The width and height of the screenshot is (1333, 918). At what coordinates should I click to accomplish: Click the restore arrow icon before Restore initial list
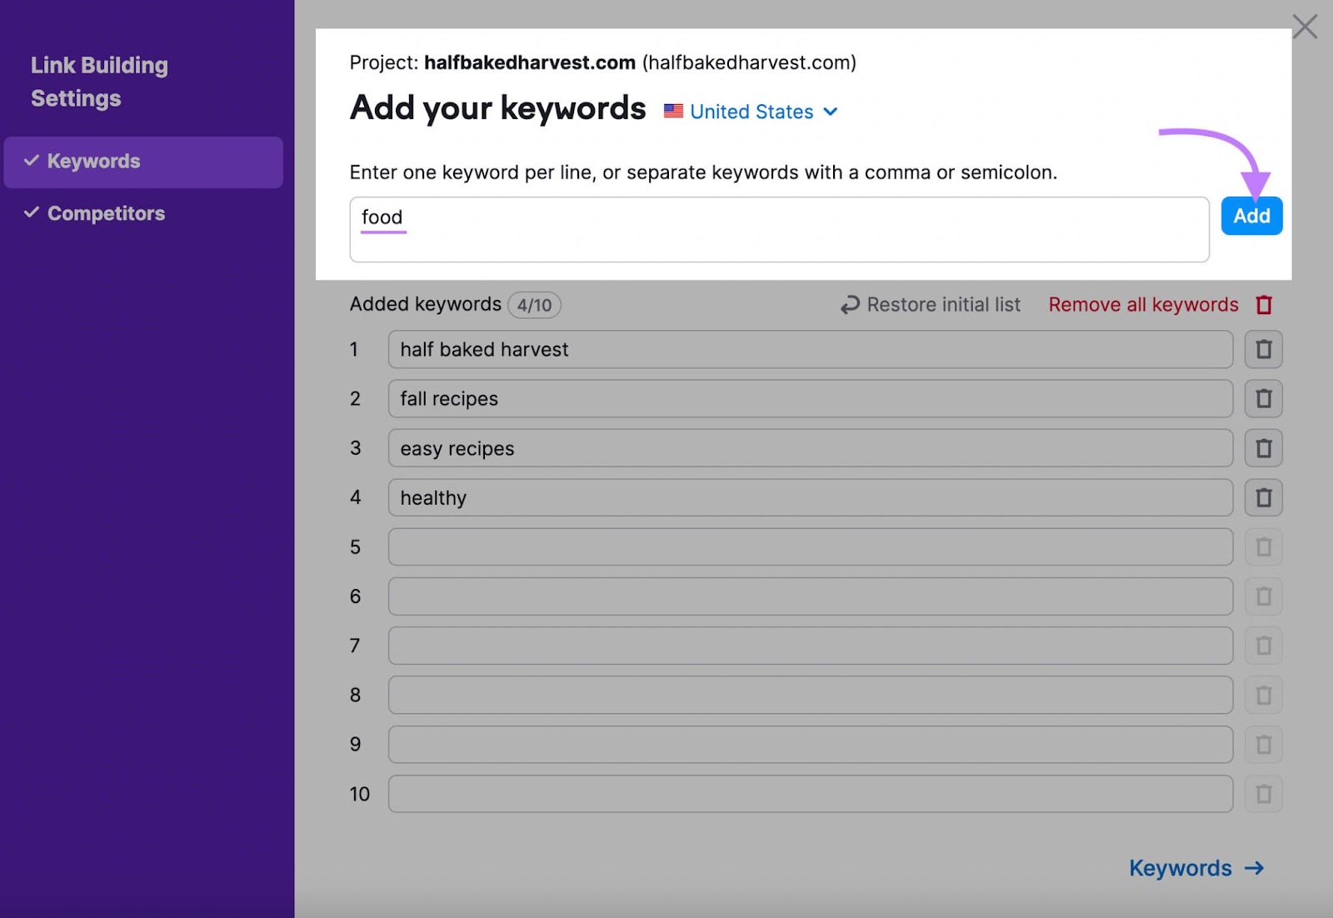coord(849,305)
